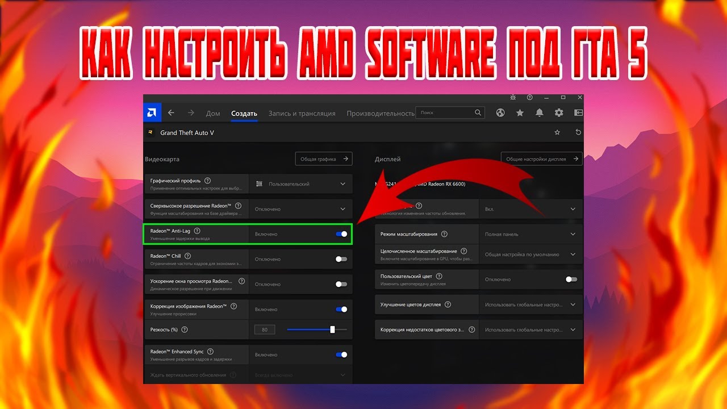Select the Создать tab

pos(244,114)
